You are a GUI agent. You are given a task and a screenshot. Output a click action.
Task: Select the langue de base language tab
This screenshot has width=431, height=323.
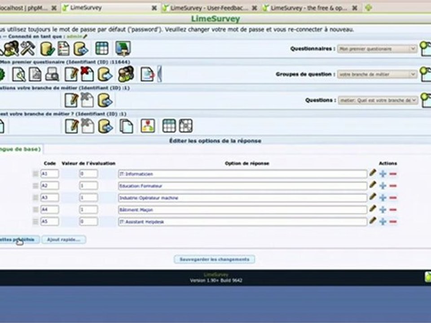point(21,149)
